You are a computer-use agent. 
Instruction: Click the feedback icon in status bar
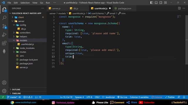pyautogui.click(x=179, y=97)
